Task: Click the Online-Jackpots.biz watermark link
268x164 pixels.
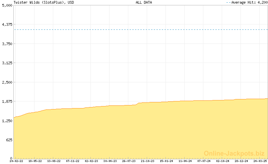Action: click(234, 153)
